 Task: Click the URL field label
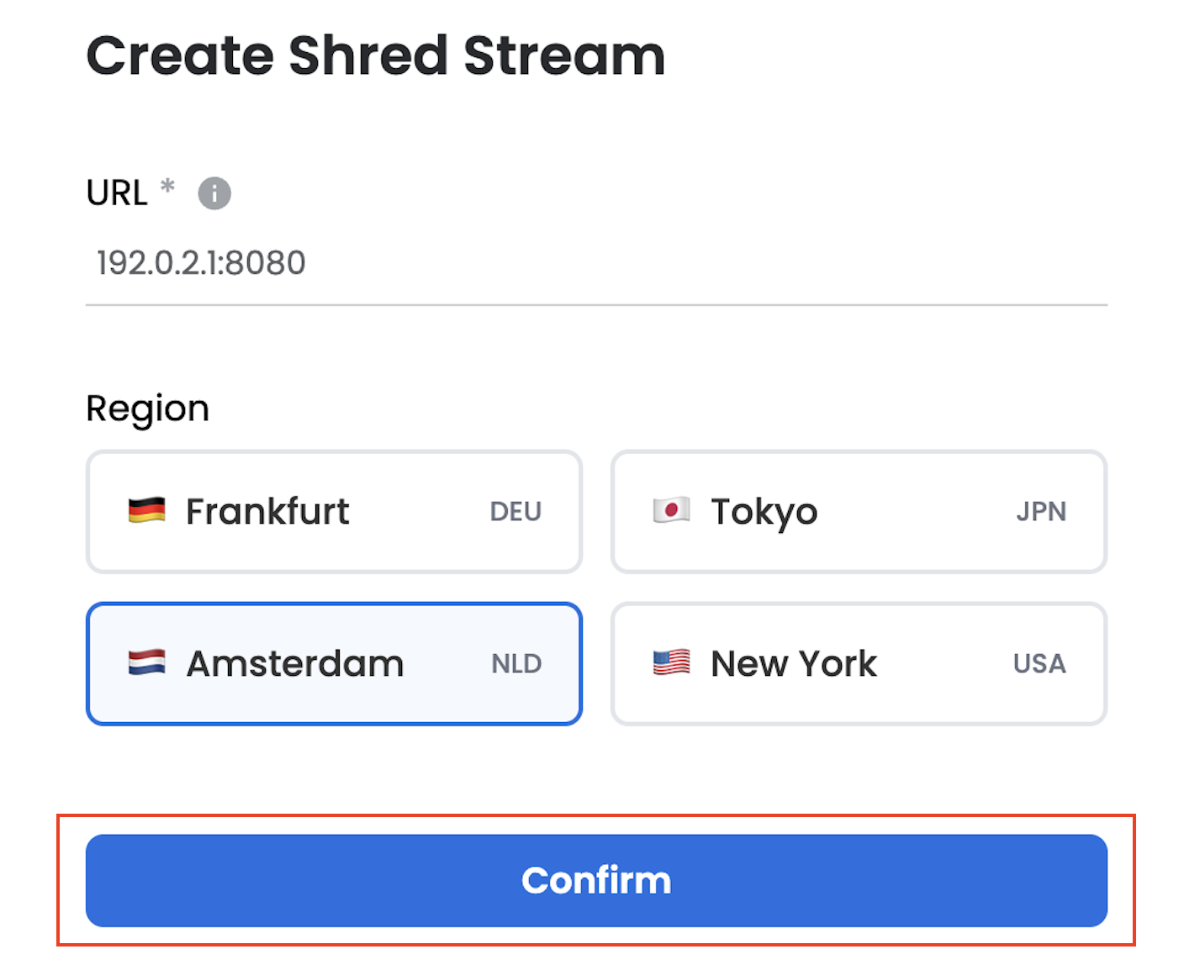[x=117, y=193]
